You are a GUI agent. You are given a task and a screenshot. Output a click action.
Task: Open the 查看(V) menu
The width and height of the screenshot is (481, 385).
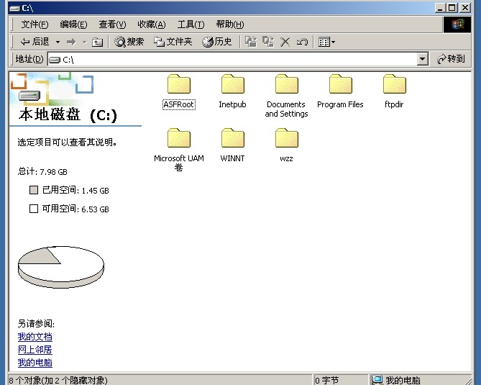[x=112, y=24]
